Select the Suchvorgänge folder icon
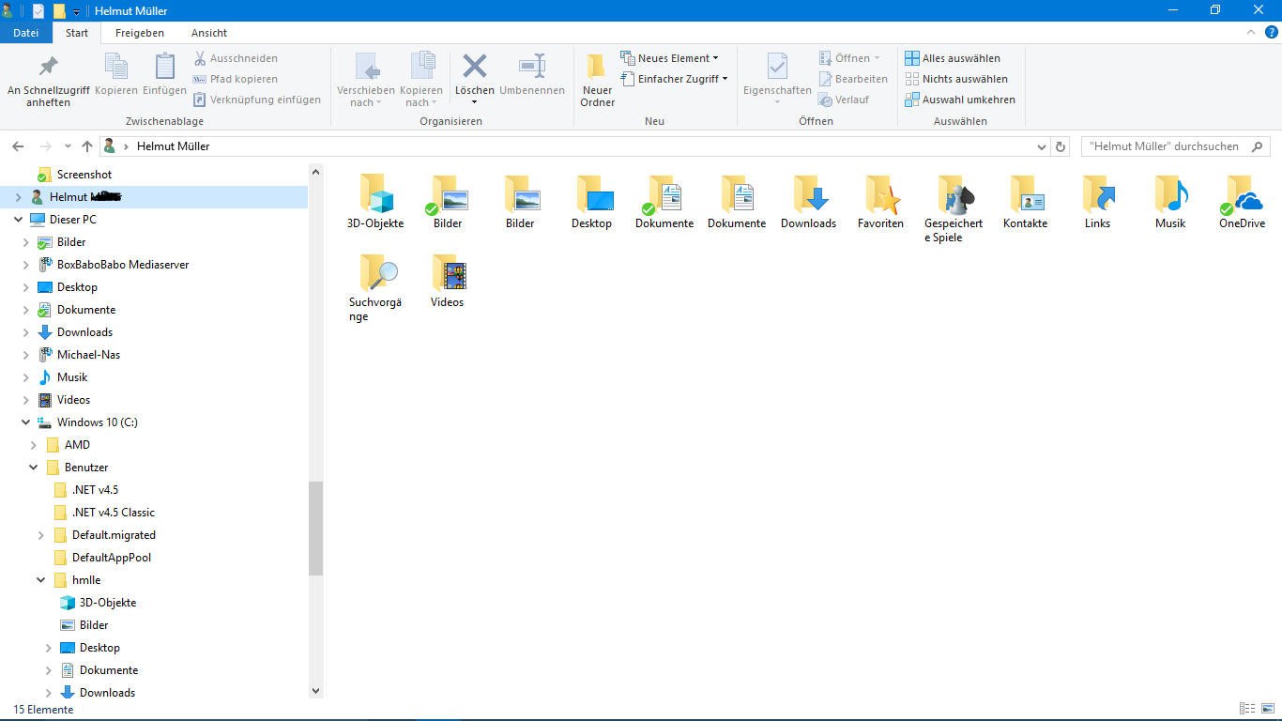The width and height of the screenshot is (1282, 721). pyautogui.click(x=374, y=286)
